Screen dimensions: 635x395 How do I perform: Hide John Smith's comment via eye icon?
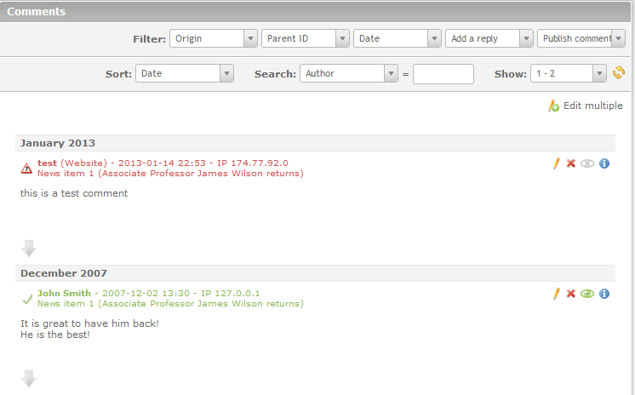pyautogui.click(x=586, y=294)
